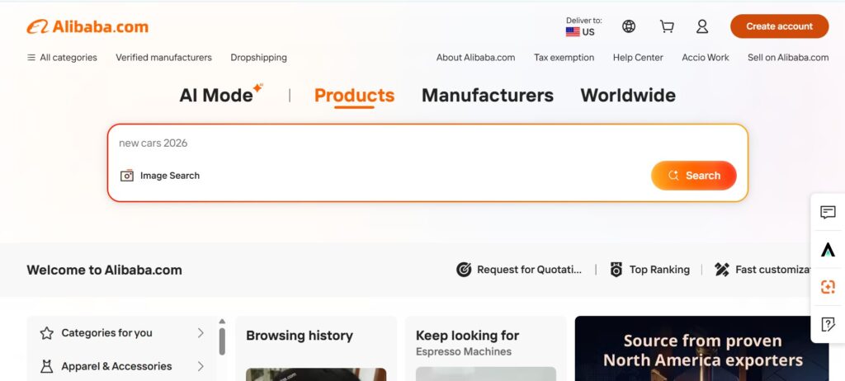845x381 pixels.
Task: Click the 'Welcome to Alibaba.com' heading
Action: pos(104,270)
